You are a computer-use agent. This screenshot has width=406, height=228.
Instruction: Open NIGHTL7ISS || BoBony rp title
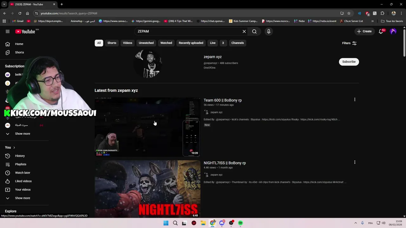pos(225,163)
